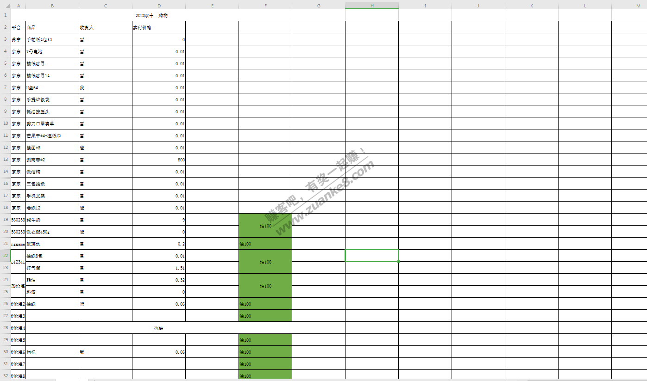Click the price 9 in the 纯牛奶 row
This screenshot has width=647, height=381.
coord(159,220)
